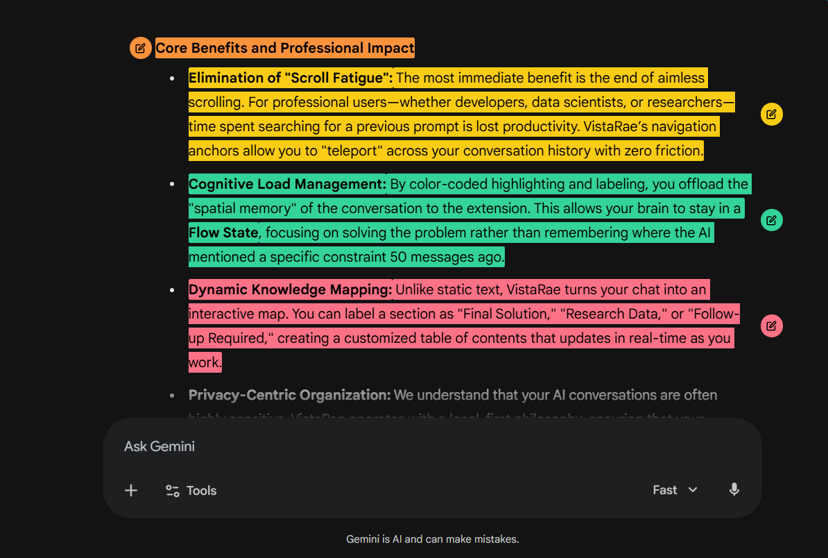This screenshot has height=558, width=828.
Task: Click the highlighted line starting anchors allow you to "teleport"
Action: [x=446, y=151]
